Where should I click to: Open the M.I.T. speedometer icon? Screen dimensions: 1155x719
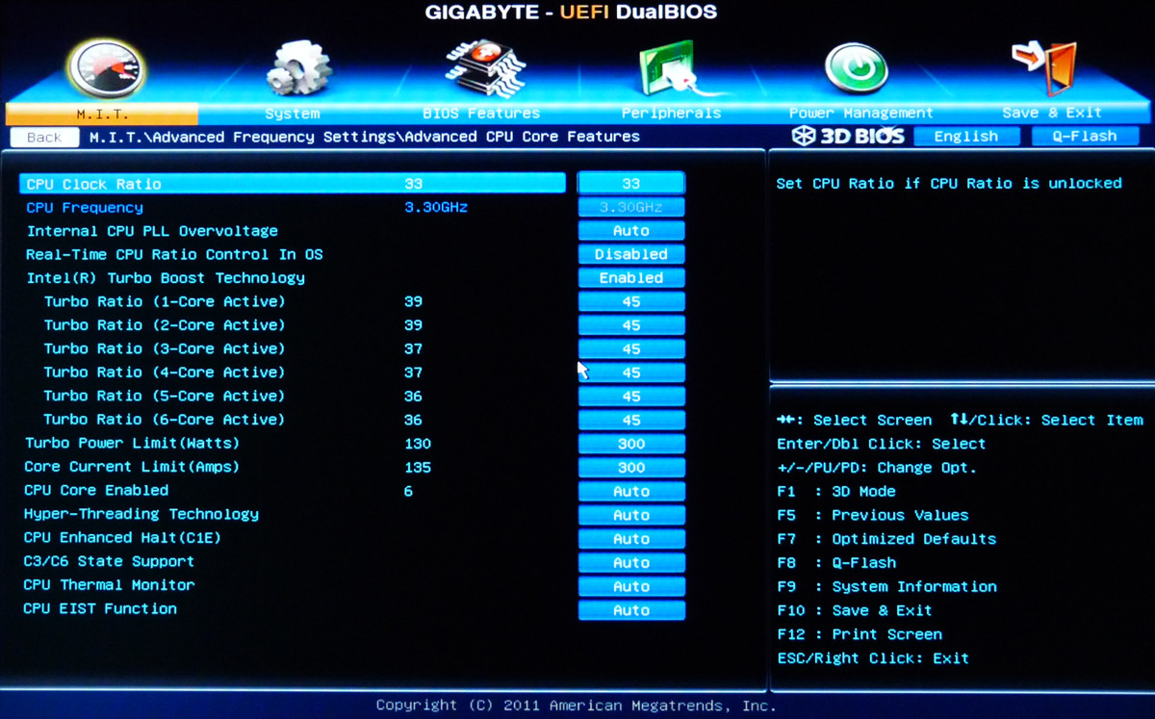tap(106, 67)
